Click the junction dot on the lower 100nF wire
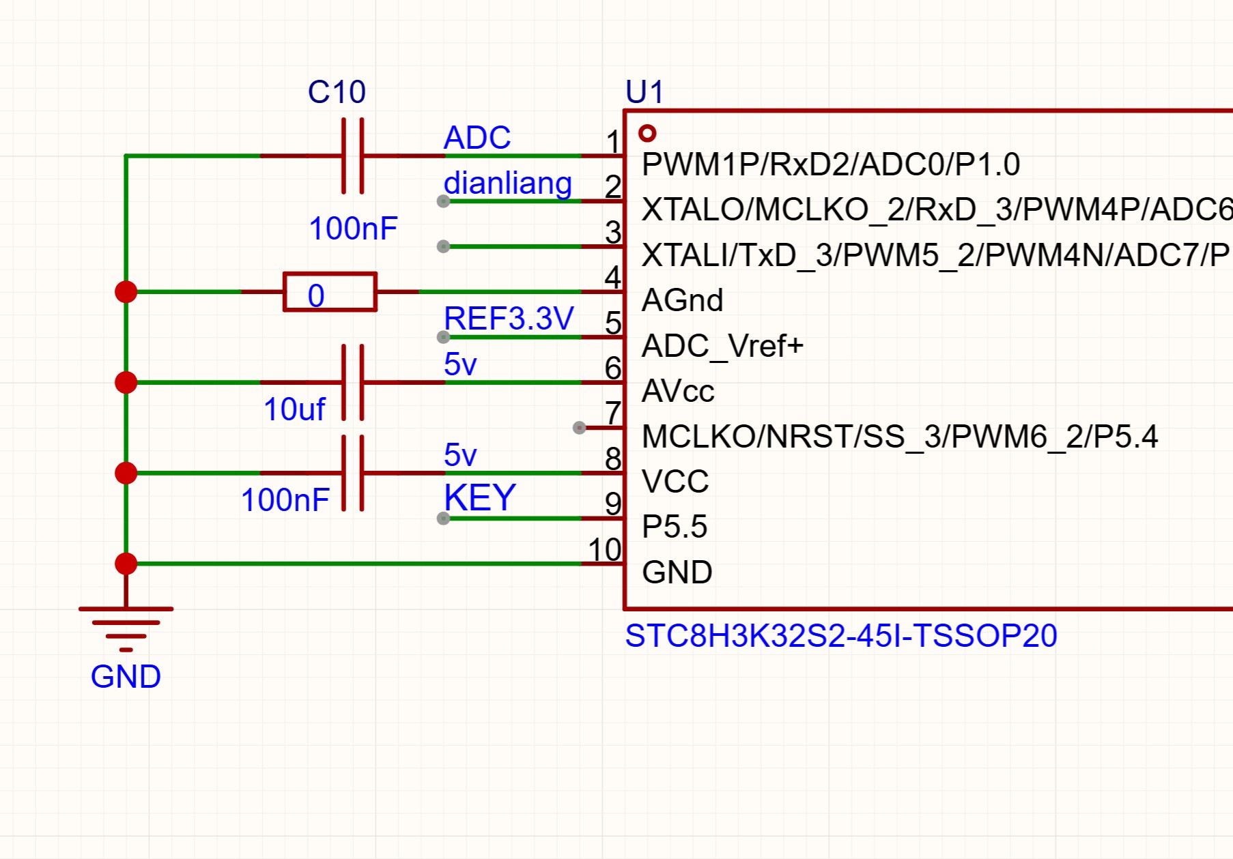The height and width of the screenshot is (859, 1233). [x=126, y=473]
